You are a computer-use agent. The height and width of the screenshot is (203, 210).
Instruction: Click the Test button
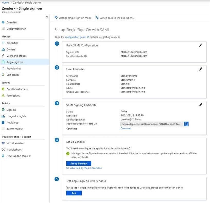[74, 193]
